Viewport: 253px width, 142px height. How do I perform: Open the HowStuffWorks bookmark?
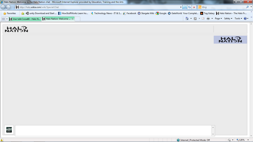click(x=73, y=13)
